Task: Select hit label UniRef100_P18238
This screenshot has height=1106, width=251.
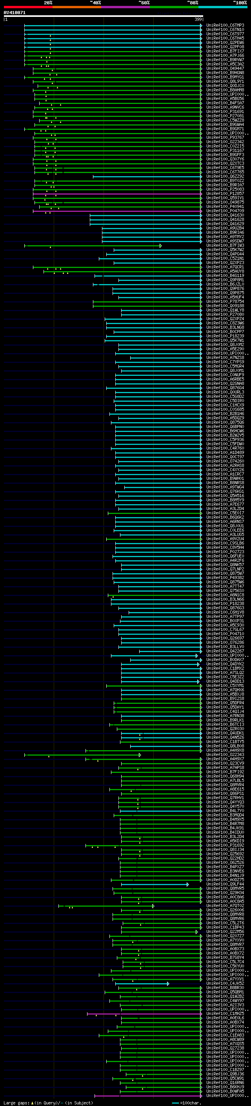Action: (225, 604)
